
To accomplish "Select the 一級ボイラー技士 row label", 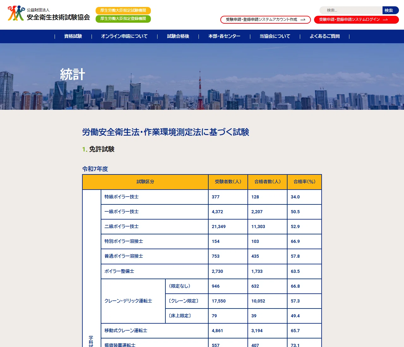I will pos(155,212).
